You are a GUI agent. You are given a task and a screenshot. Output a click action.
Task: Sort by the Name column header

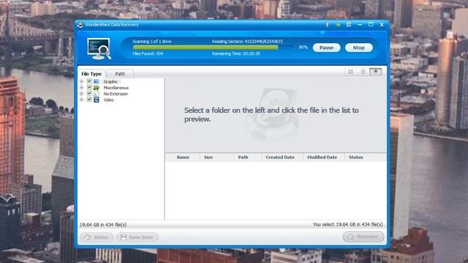(x=183, y=157)
